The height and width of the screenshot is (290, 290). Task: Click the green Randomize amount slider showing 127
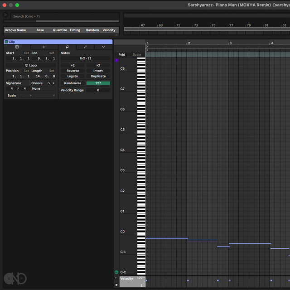(x=98, y=83)
